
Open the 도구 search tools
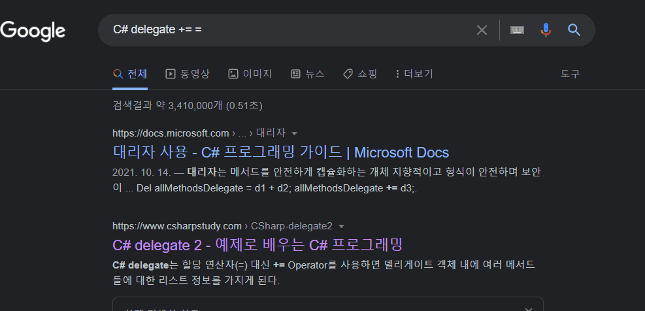click(570, 74)
